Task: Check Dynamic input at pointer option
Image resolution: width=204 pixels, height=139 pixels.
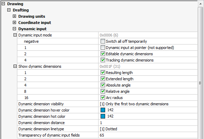Action: point(103,48)
